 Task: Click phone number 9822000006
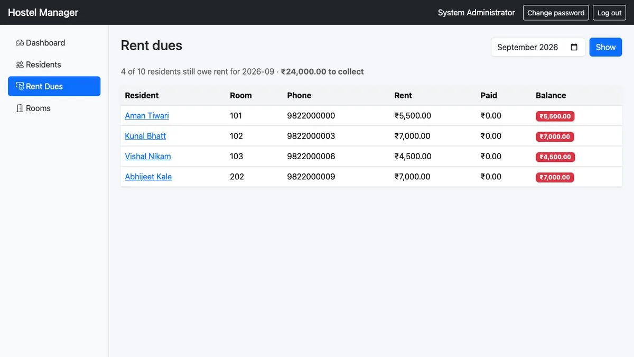click(x=311, y=157)
